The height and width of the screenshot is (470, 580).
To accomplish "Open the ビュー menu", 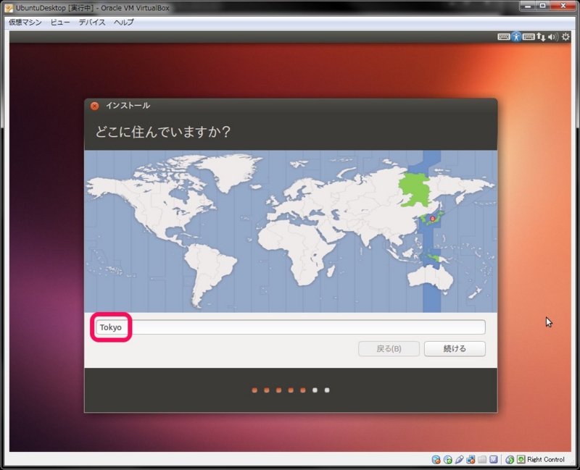I will (x=60, y=22).
